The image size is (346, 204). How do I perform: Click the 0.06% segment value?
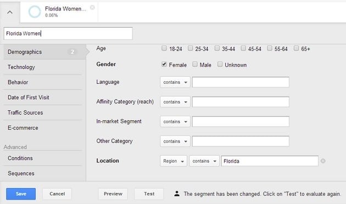click(x=52, y=15)
